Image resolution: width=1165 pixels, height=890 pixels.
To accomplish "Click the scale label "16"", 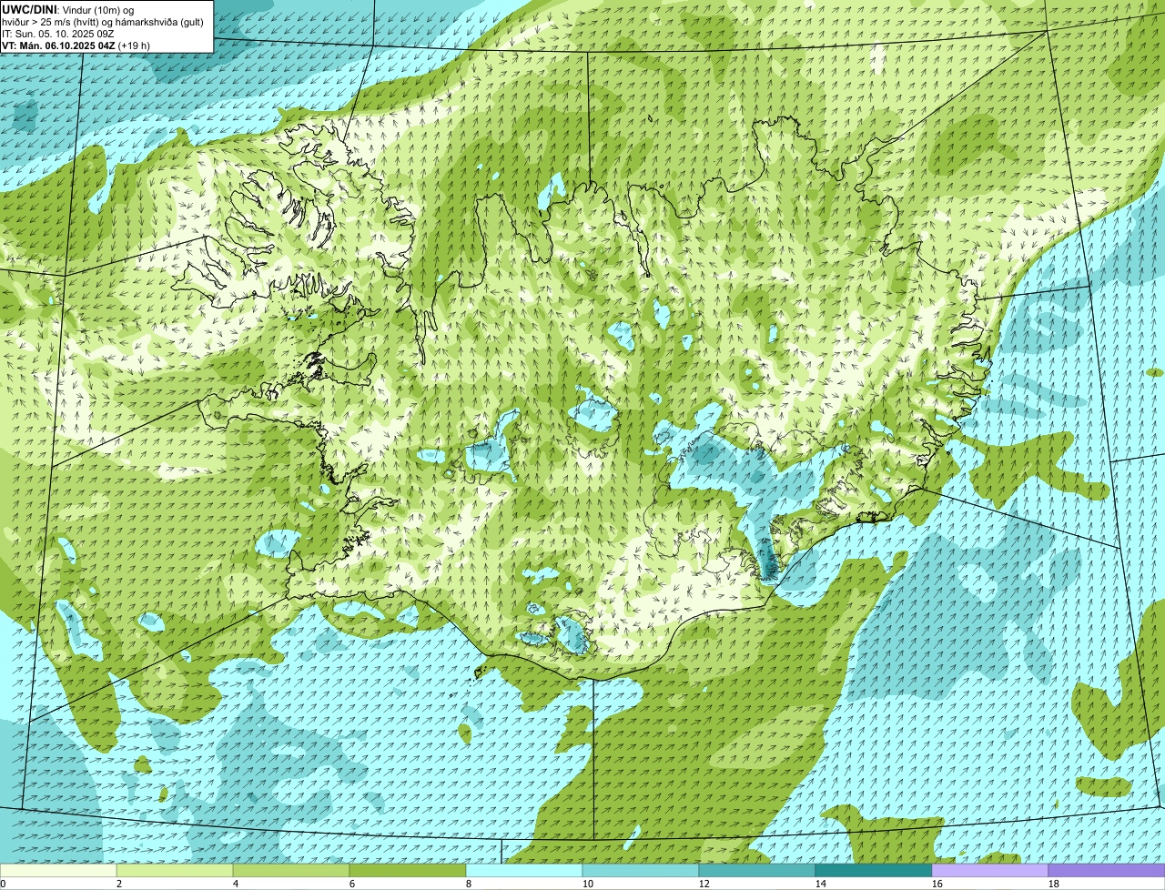I will point(937,884).
